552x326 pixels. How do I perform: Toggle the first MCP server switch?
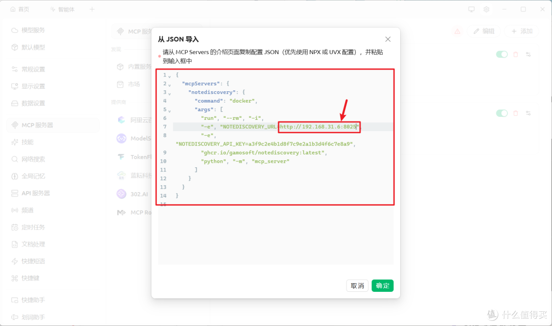502,55
